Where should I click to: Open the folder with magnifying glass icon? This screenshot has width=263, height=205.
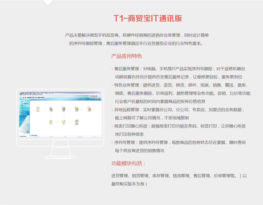(x=76, y=122)
